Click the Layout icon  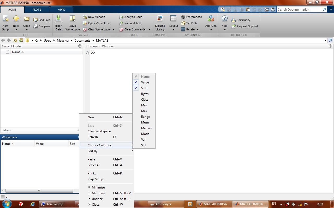174,18
